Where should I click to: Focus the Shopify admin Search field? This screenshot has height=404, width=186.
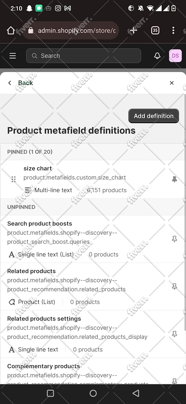point(83,56)
